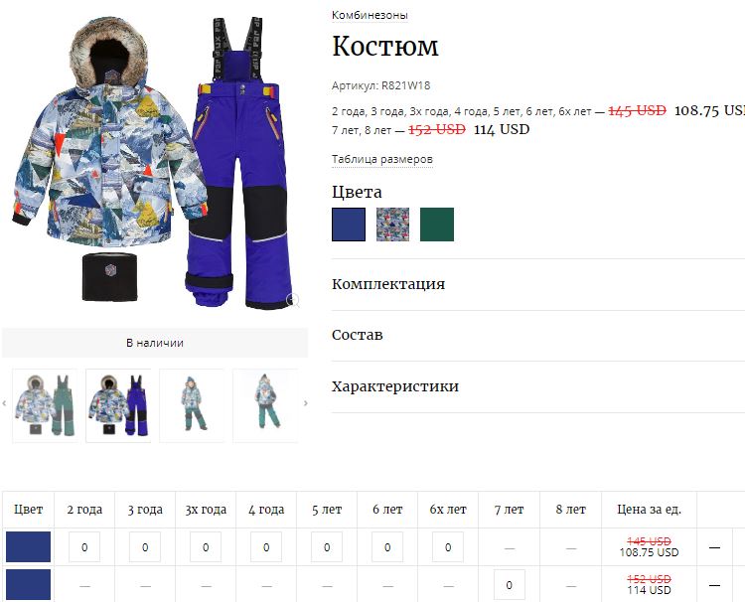Click the next thumbnails arrow

(x=306, y=403)
